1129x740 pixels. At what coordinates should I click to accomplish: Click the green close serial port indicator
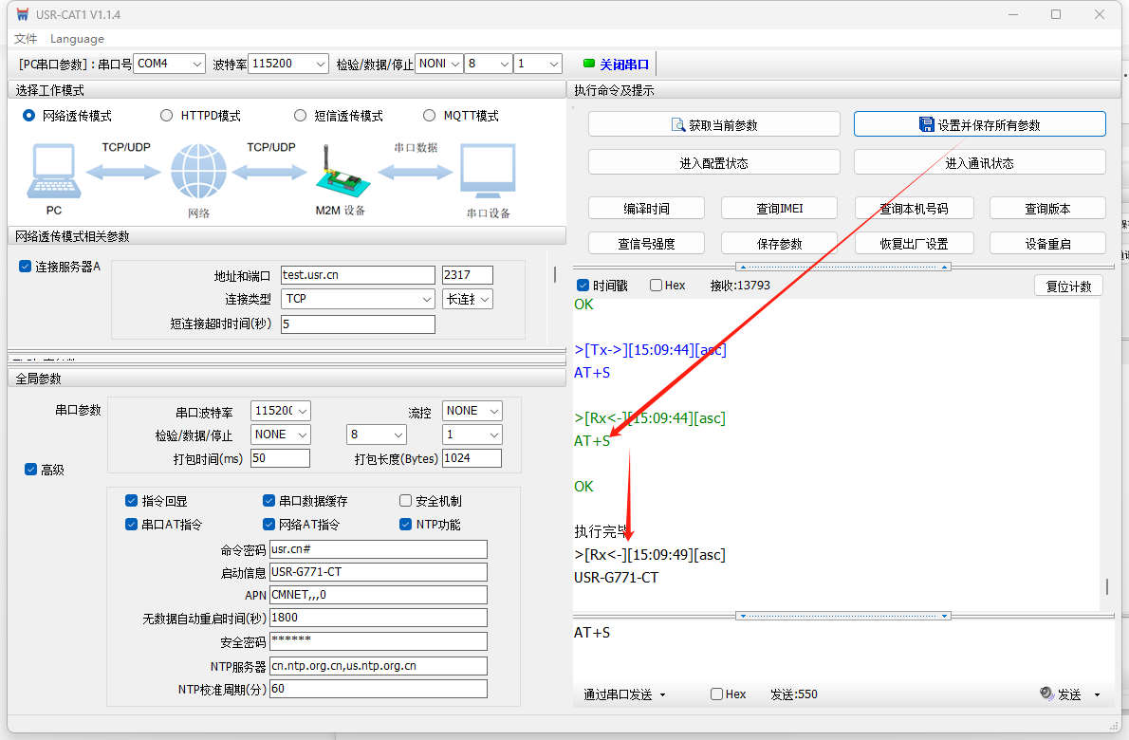(589, 64)
